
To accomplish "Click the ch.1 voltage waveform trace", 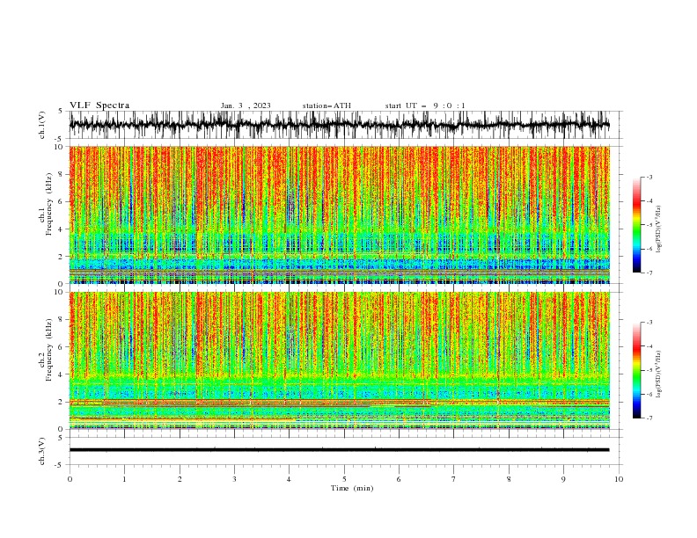I will tap(339, 125).
